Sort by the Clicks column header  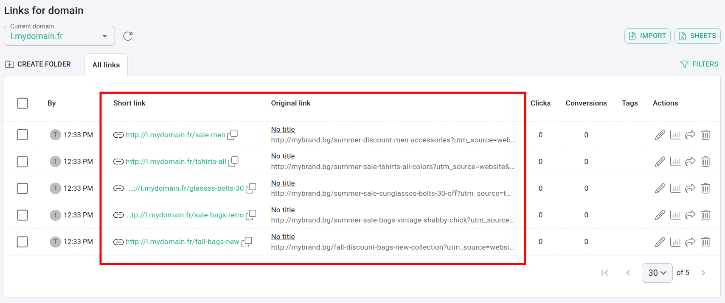click(540, 103)
